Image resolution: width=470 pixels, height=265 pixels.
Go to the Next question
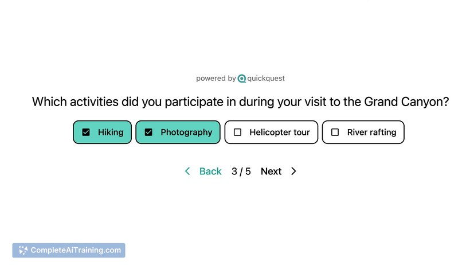tap(271, 172)
